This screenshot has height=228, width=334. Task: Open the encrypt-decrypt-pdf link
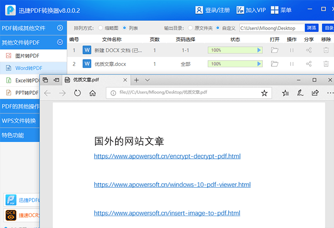(x=167, y=156)
